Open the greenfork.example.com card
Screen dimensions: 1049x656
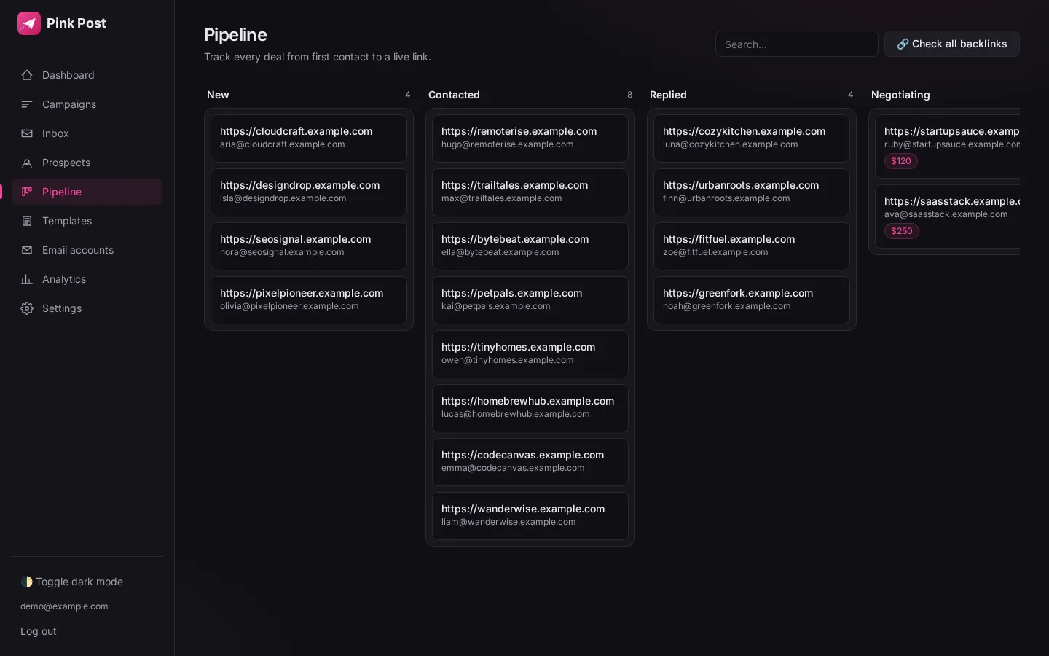point(752,300)
